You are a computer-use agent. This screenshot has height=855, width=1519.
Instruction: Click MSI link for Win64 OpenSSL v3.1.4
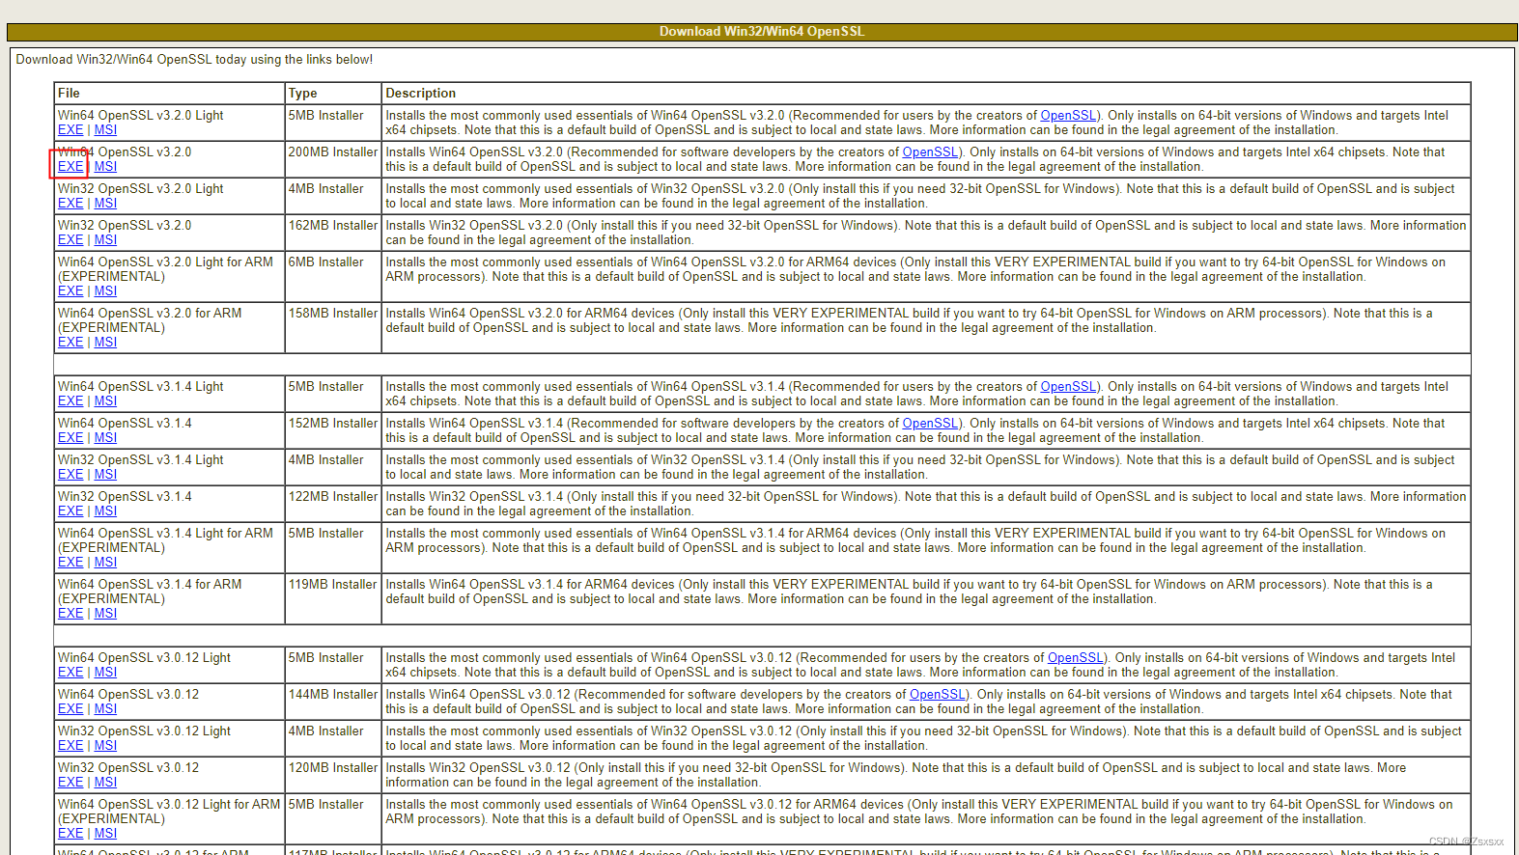[105, 438]
